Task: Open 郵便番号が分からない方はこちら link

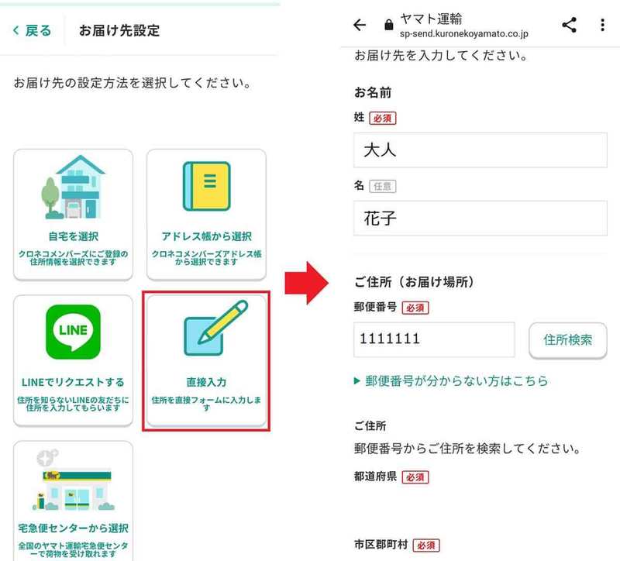Action: 451,380
